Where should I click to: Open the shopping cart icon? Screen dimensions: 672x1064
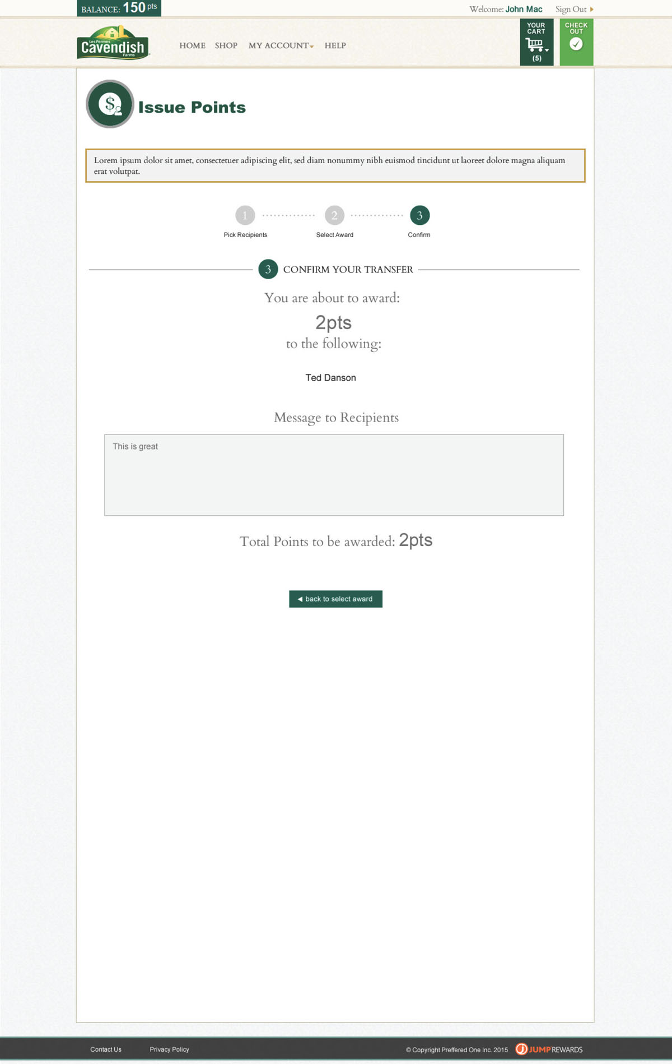click(x=534, y=44)
